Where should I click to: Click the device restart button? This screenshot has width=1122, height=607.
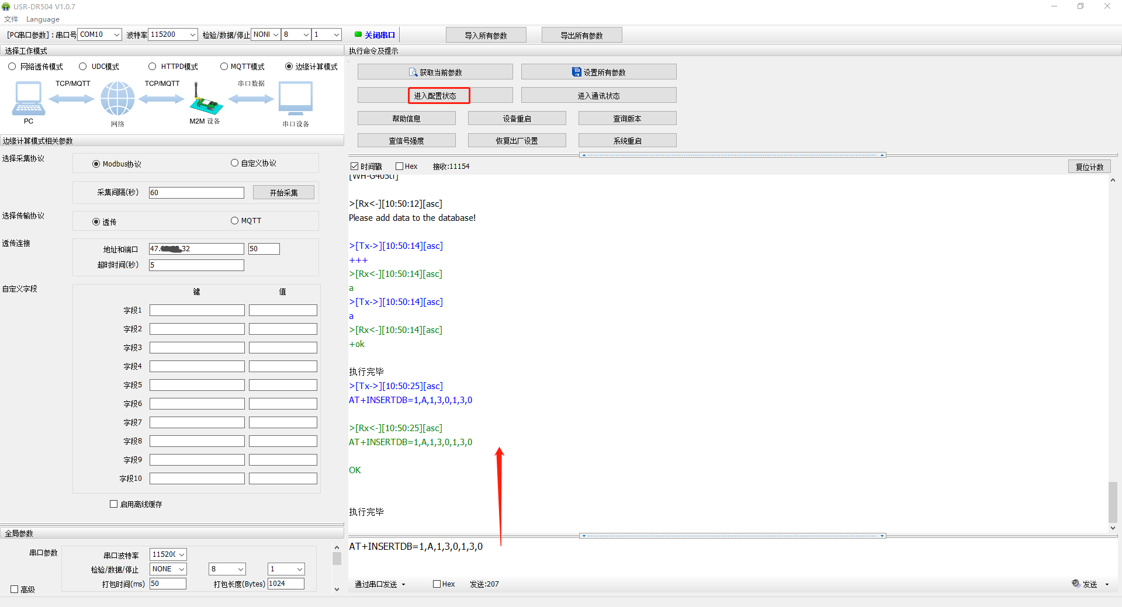coord(517,119)
